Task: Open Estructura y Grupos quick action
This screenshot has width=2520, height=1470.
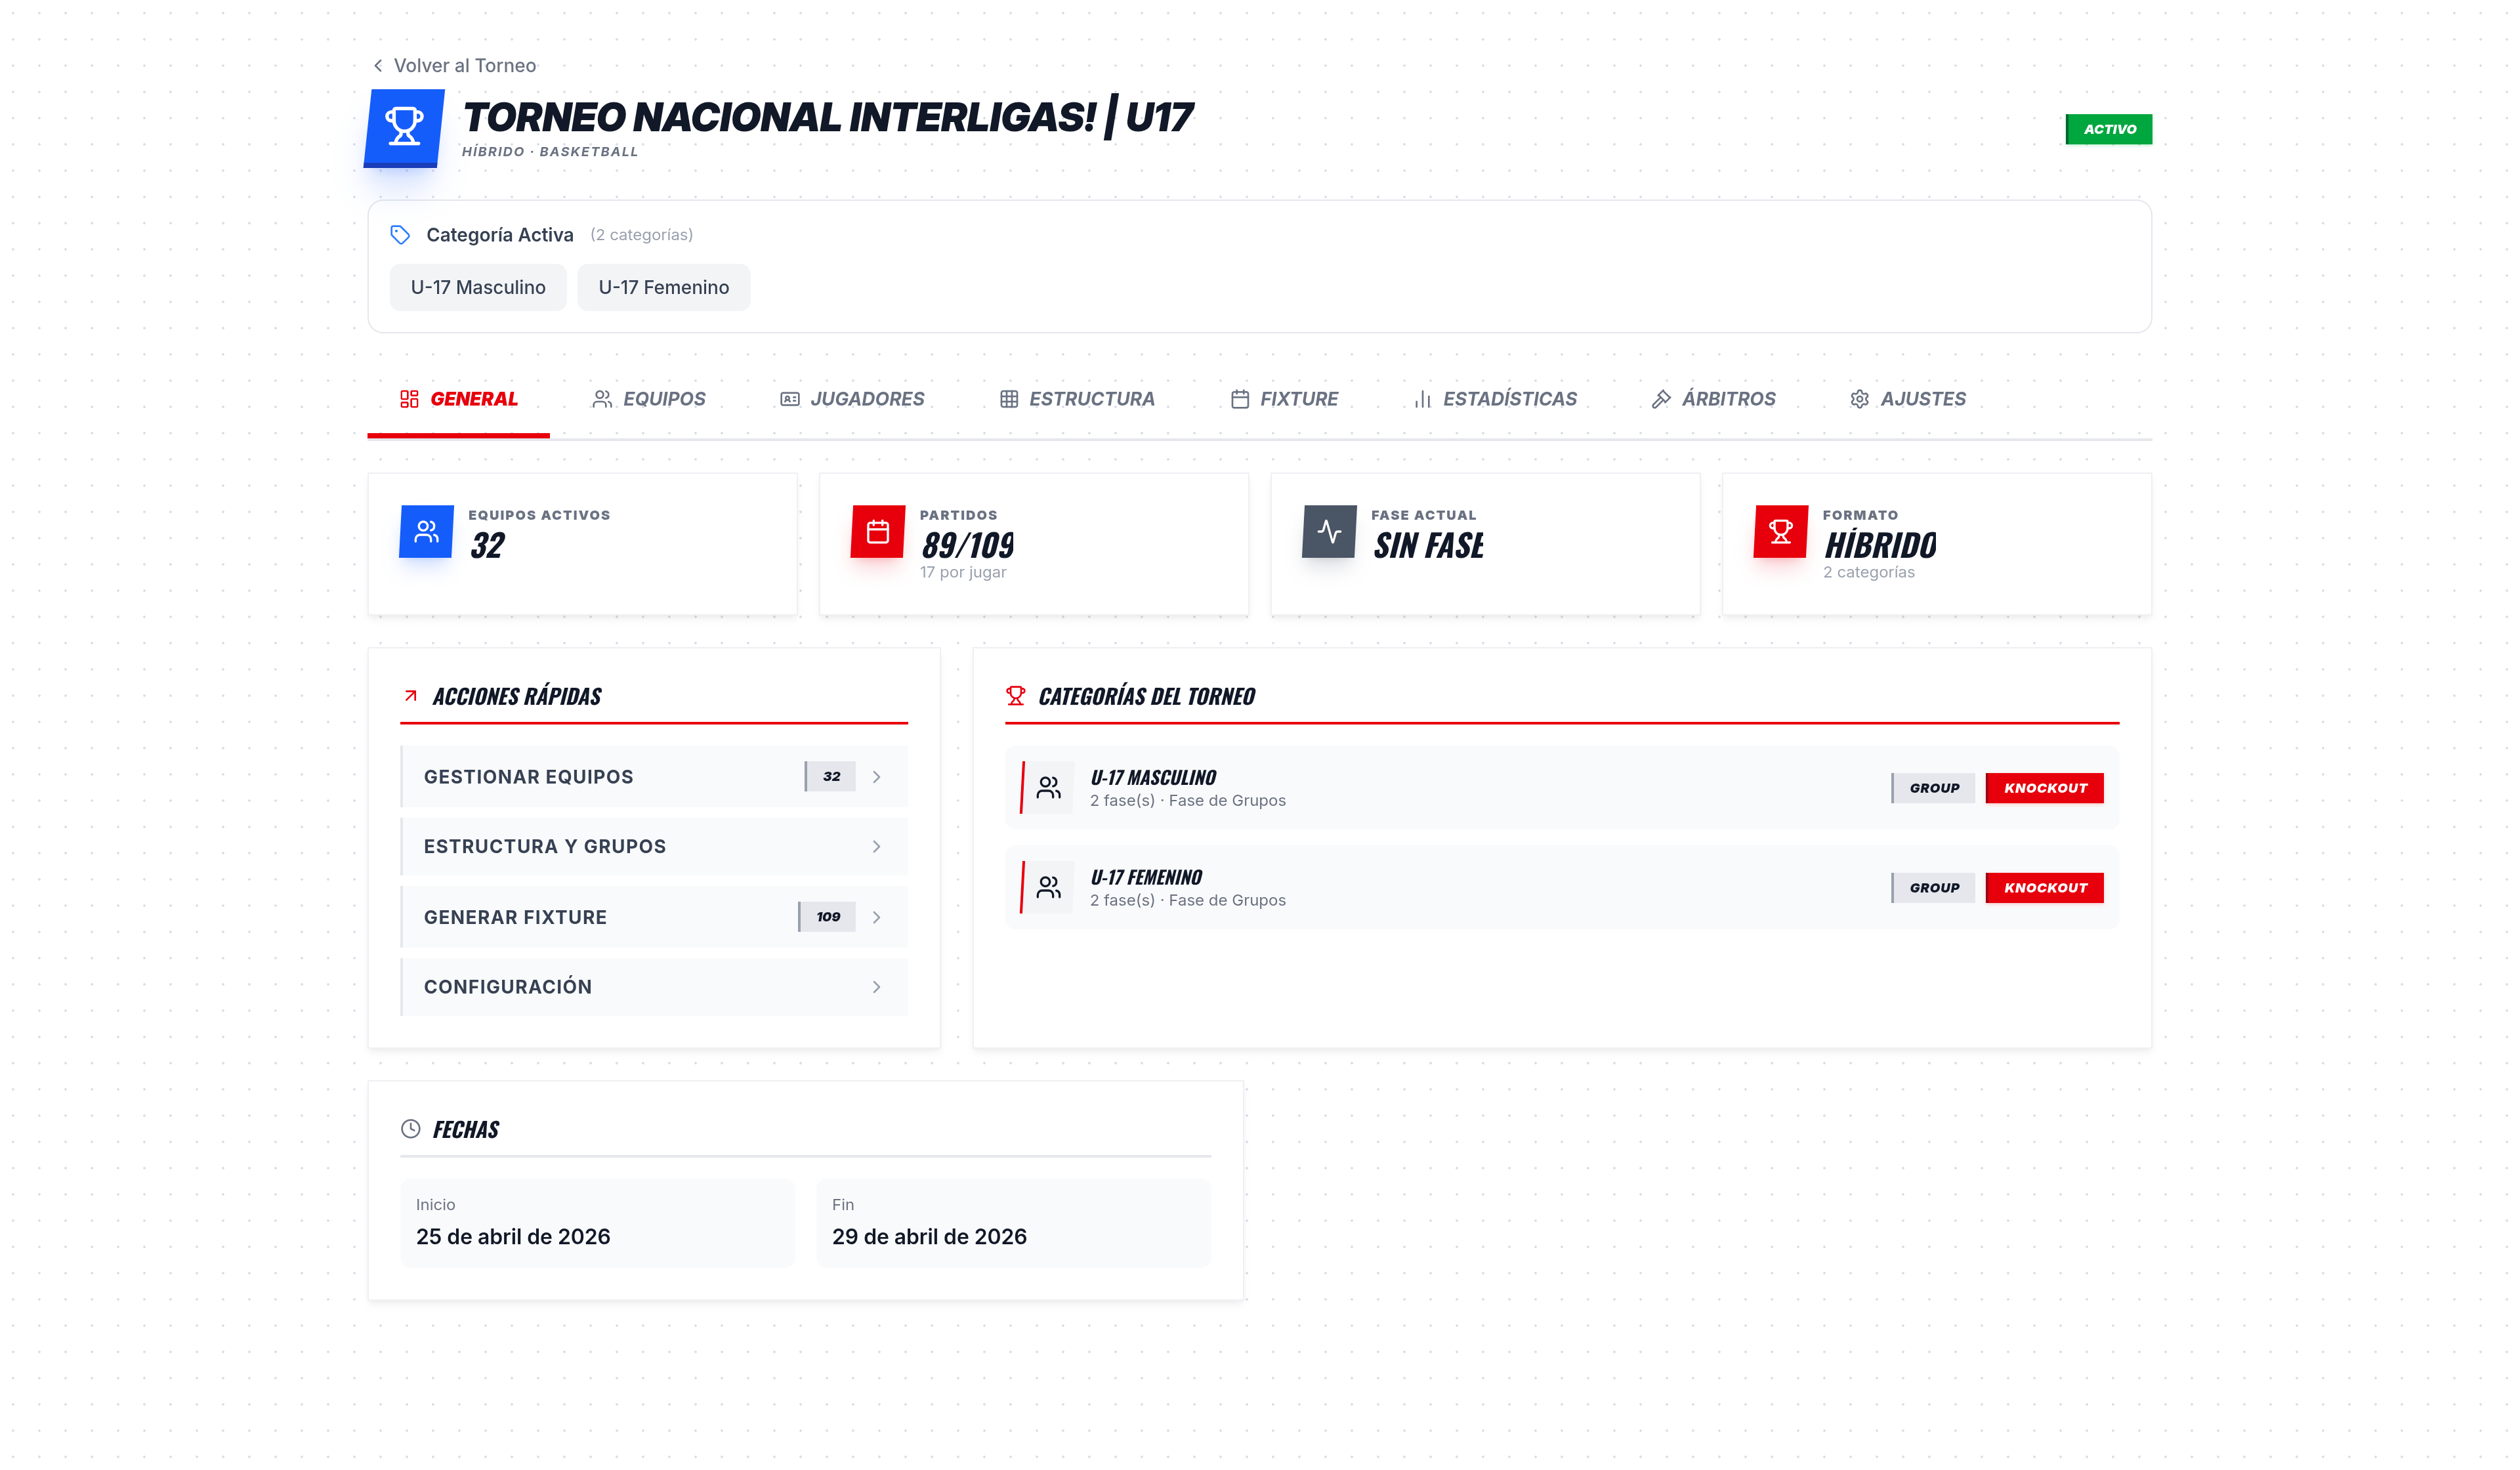Action: pos(654,847)
